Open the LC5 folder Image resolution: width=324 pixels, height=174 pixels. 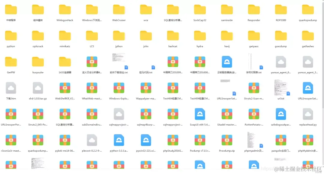[92, 36]
